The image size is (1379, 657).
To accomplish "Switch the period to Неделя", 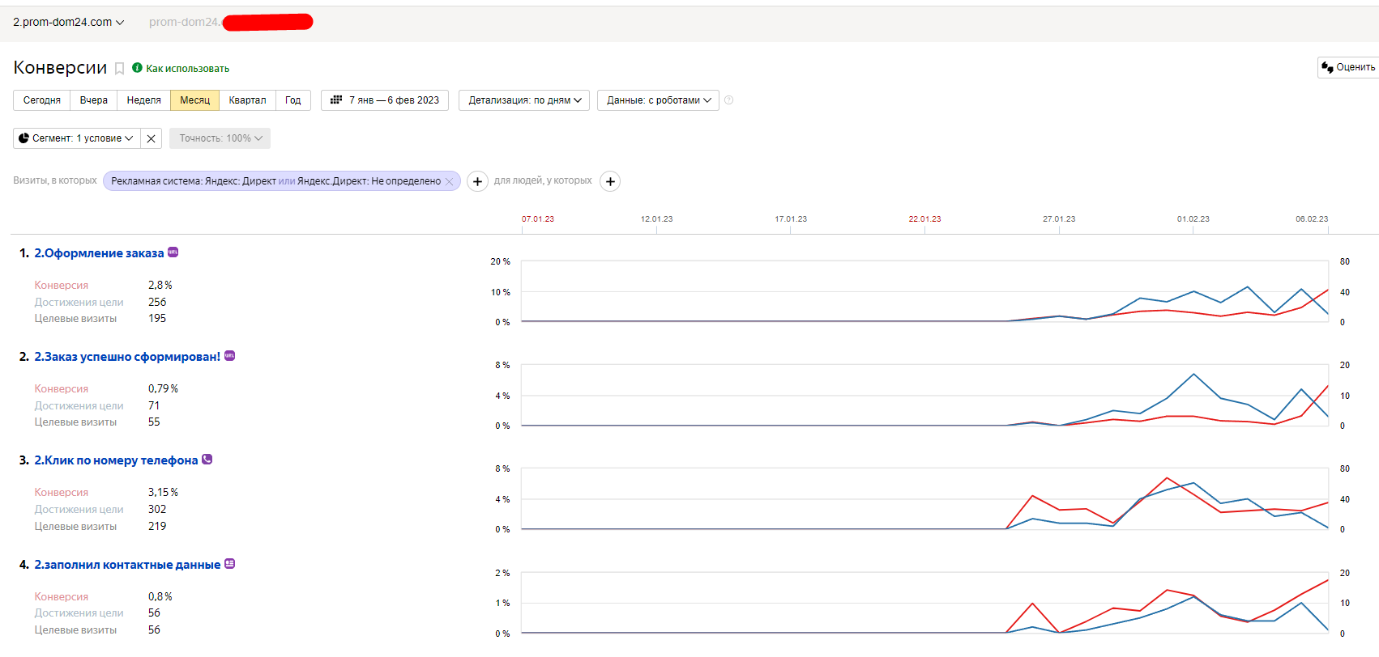I will (143, 100).
